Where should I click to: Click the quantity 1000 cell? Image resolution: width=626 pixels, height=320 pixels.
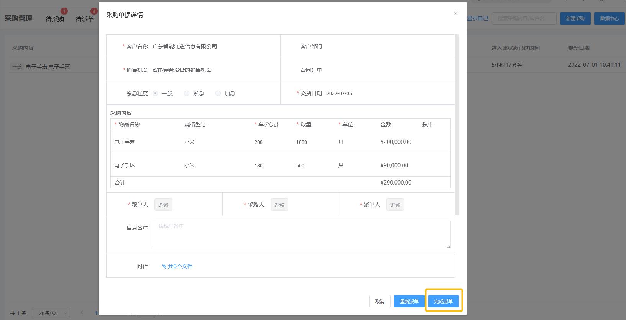click(x=302, y=142)
